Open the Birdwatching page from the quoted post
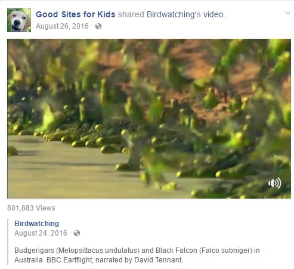 coord(36,224)
